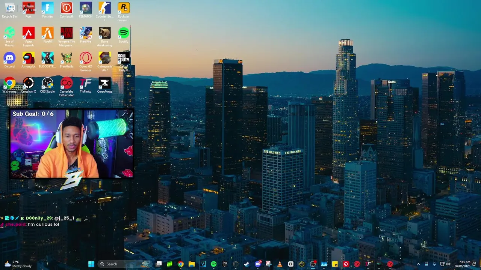Image resolution: width=481 pixels, height=270 pixels.
Task: Open VLC media player from taskbar
Action: click(x=280, y=264)
